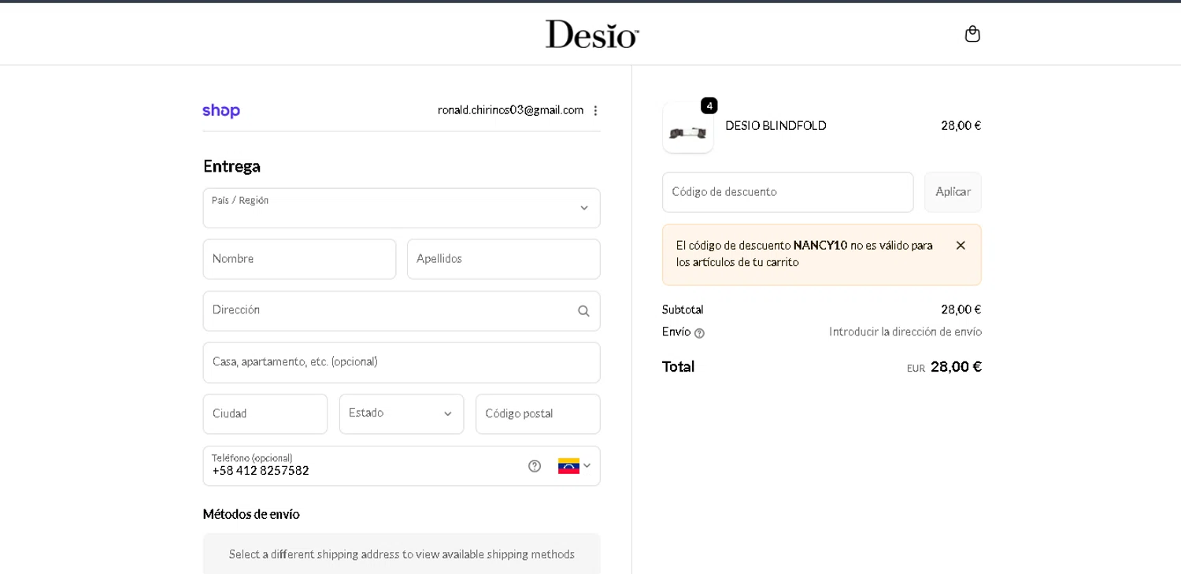Click the Nombre input field
Viewport: 1181px width, 574px height.
[299, 259]
